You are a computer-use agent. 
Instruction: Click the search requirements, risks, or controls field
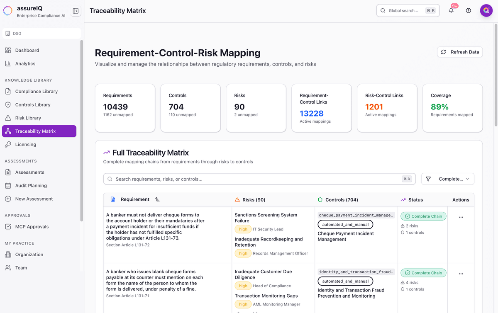[x=259, y=179]
